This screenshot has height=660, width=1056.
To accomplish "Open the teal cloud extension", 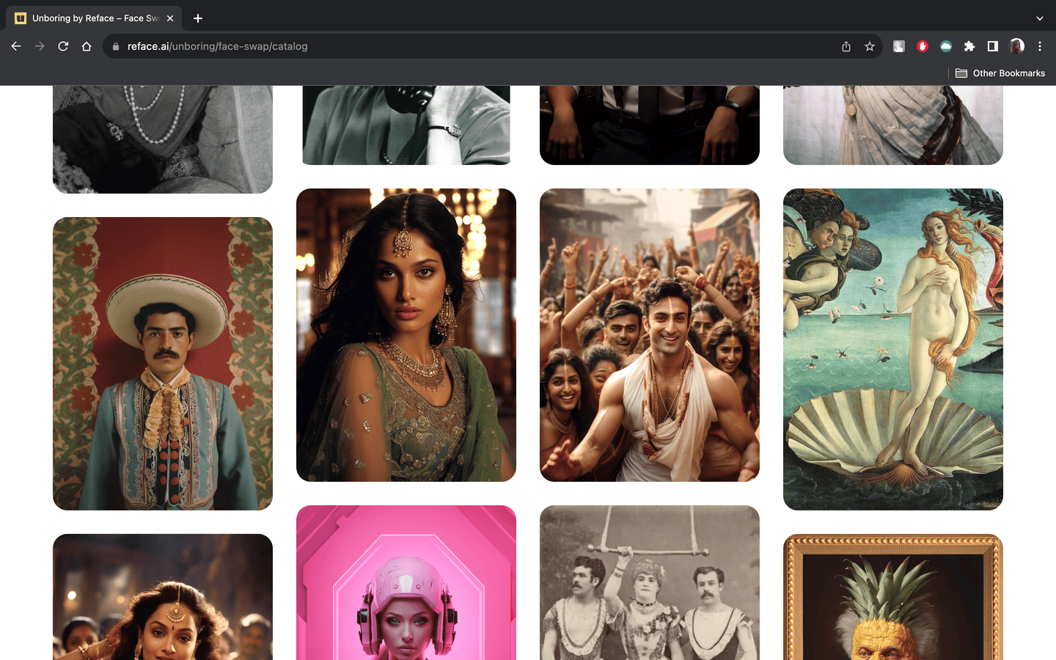I will (x=946, y=46).
